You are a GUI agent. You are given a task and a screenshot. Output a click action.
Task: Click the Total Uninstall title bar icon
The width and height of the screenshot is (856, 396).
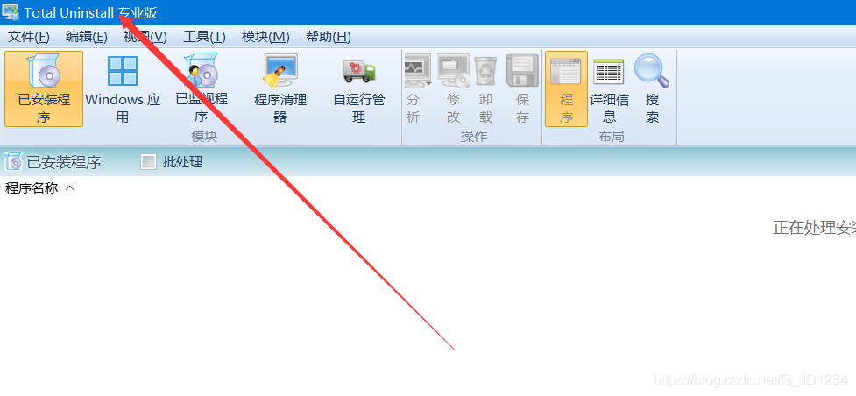click(11, 12)
